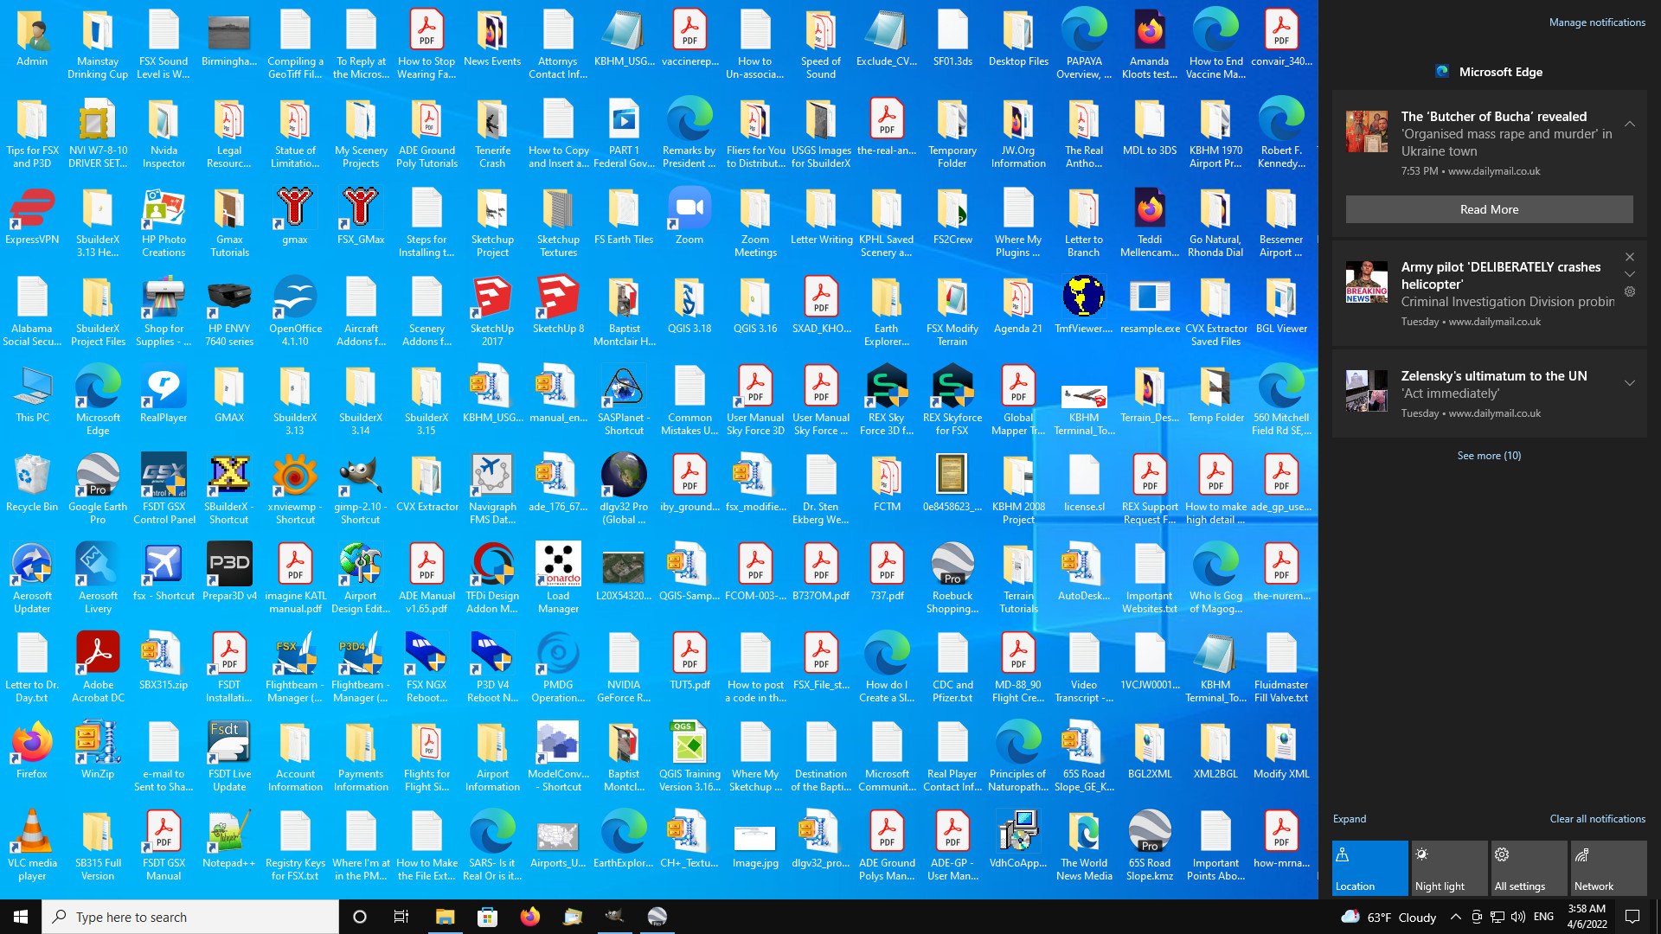Expand the Army pilot helicopter notification
The width and height of the screenshot is (1661, 934).
pos(1630,274)
